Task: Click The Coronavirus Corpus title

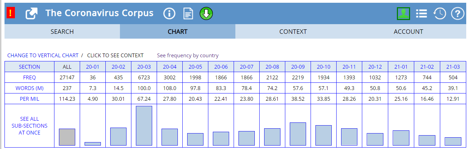Action: coord(99,13)
